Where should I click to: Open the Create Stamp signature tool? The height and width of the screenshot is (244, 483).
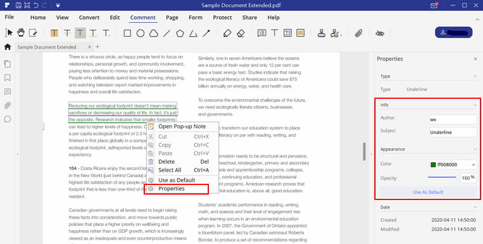click(x=336, y=33)
